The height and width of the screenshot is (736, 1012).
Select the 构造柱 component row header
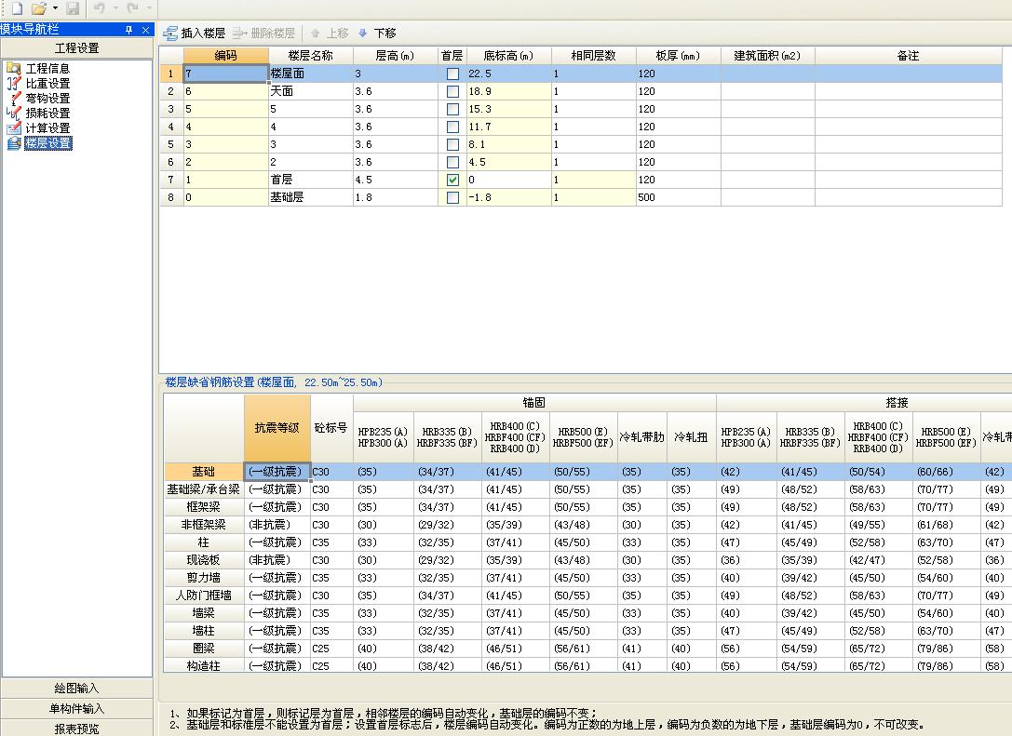204,665
